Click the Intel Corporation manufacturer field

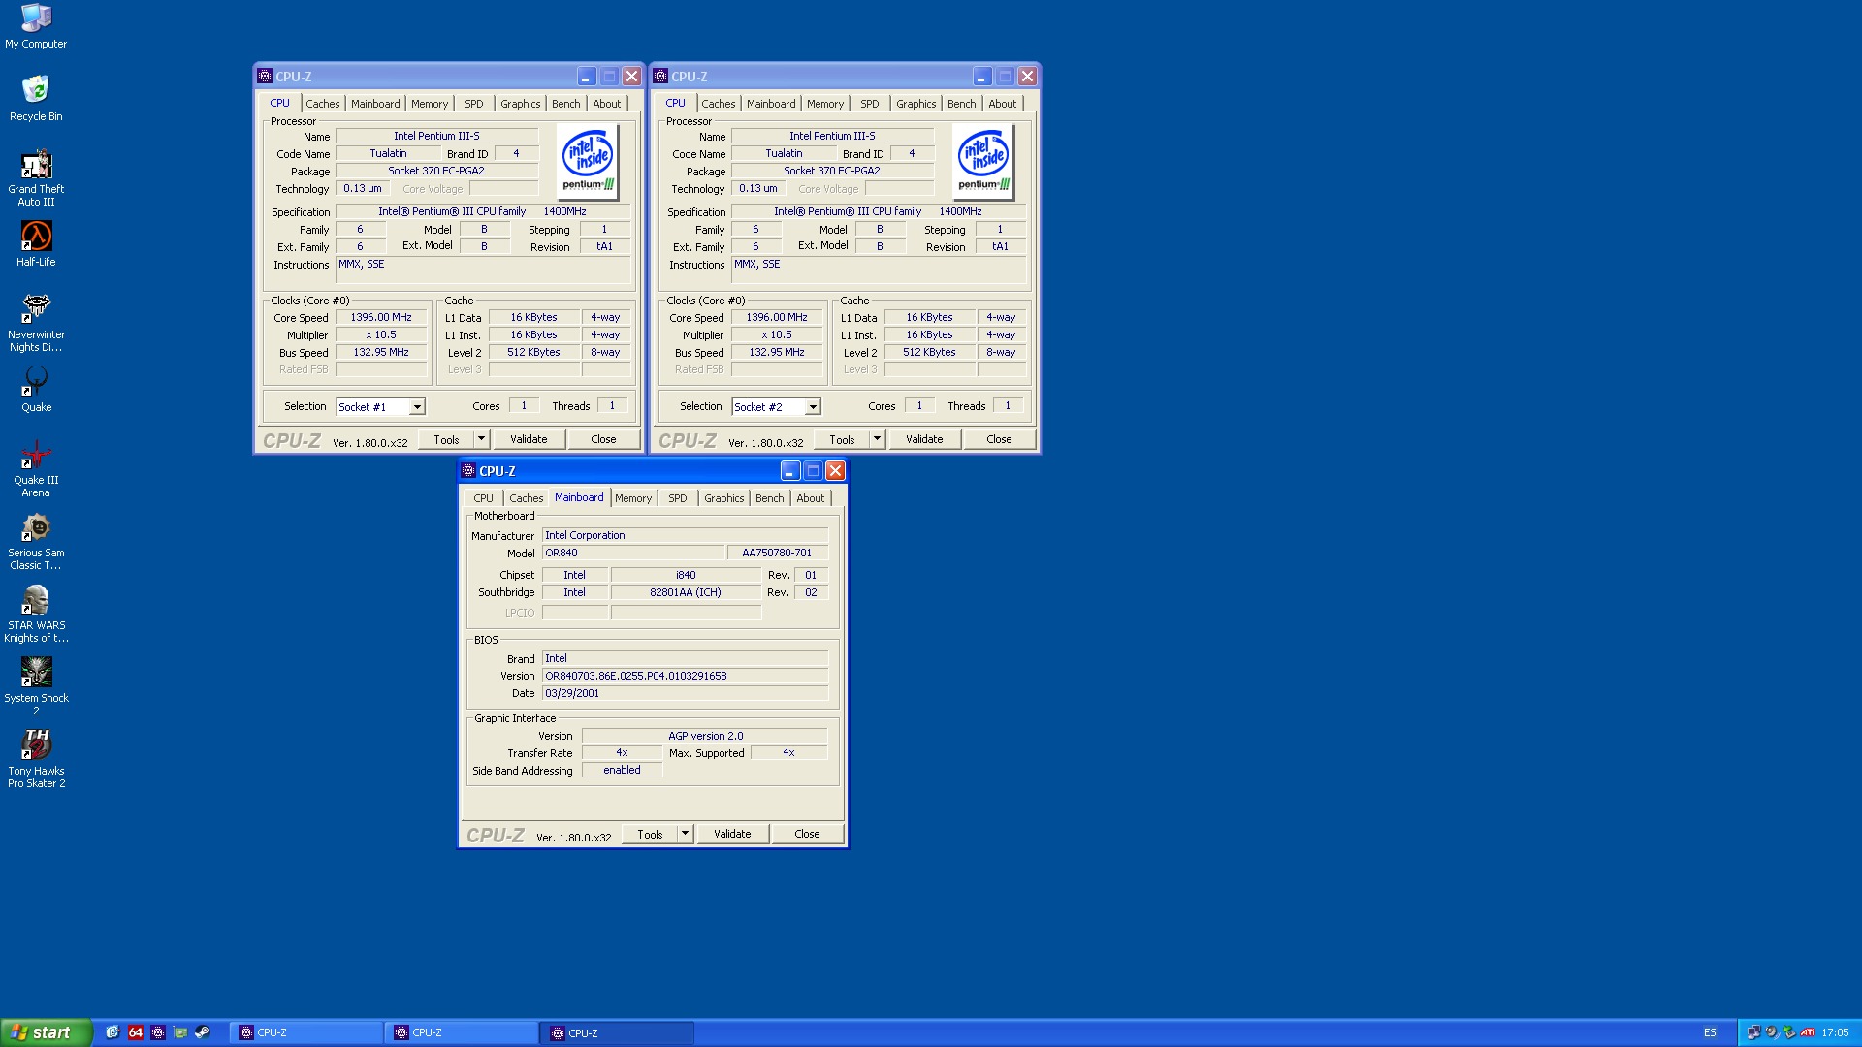[685, 535]
